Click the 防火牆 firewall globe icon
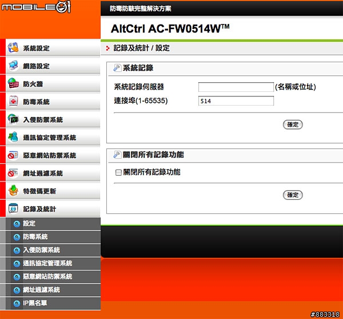Screen dimensions: 343x319 point(13,84)
